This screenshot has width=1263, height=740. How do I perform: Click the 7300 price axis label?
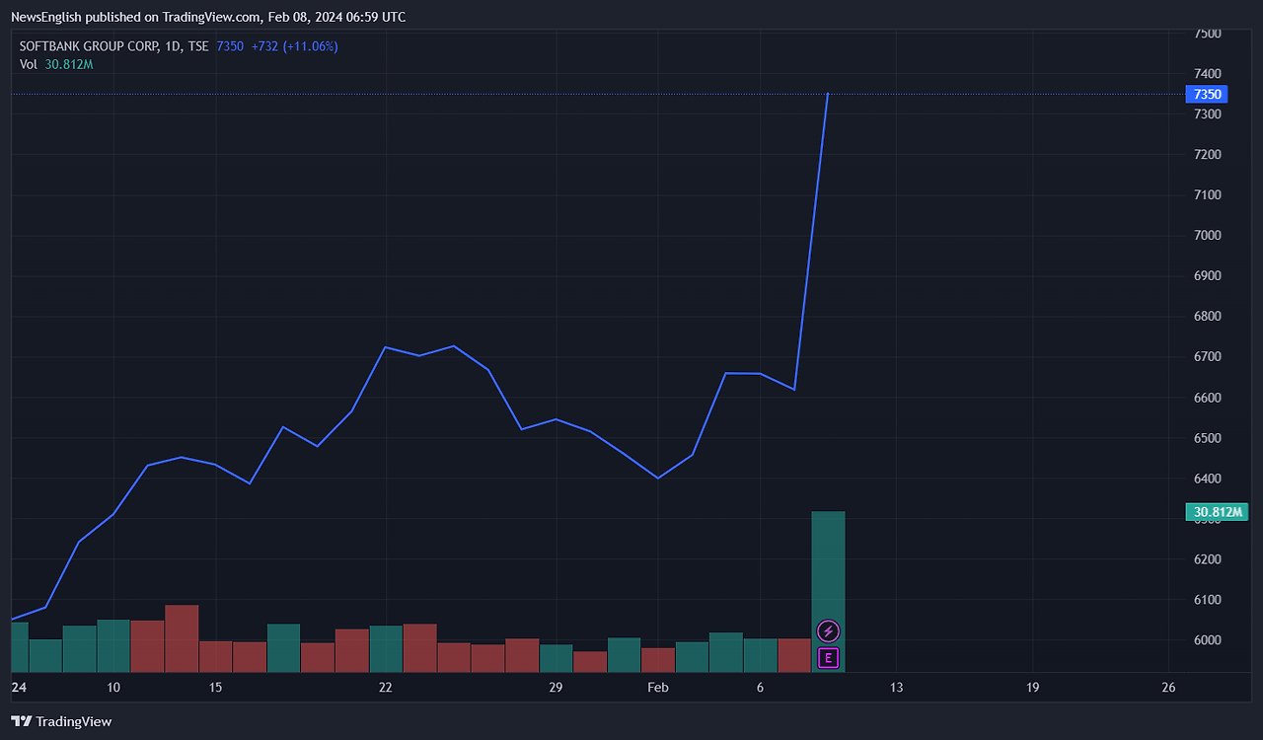(1208, 114)
